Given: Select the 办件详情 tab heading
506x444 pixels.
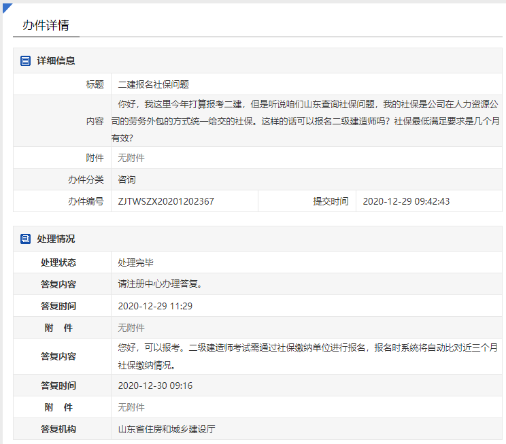Looking at the screenshot, I should (x=46, y=25).
